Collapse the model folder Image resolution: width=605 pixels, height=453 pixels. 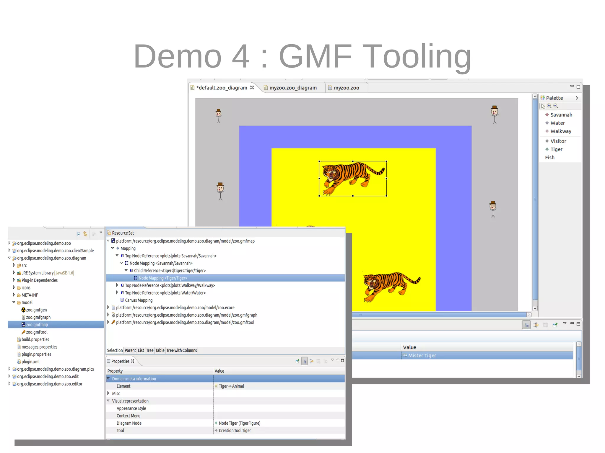click(x=14, y=302)
